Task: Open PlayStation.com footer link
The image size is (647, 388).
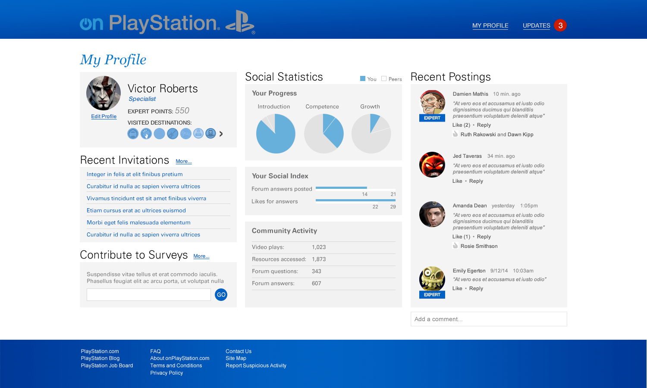Action: [100, 351]
